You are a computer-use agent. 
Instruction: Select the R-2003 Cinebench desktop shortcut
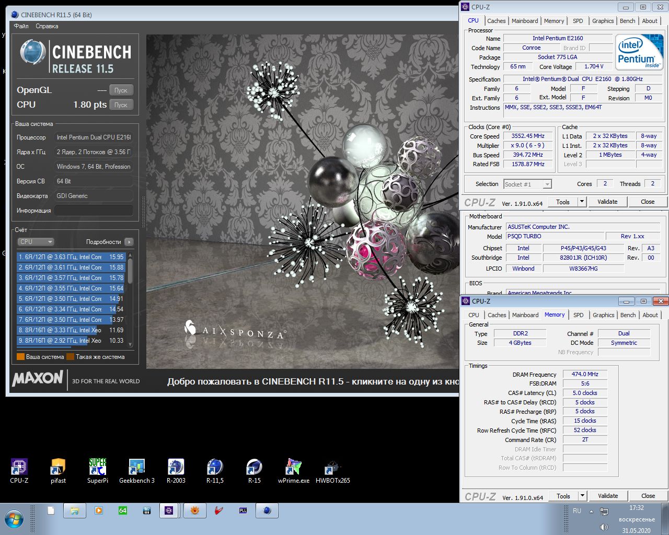pos(176,470)
